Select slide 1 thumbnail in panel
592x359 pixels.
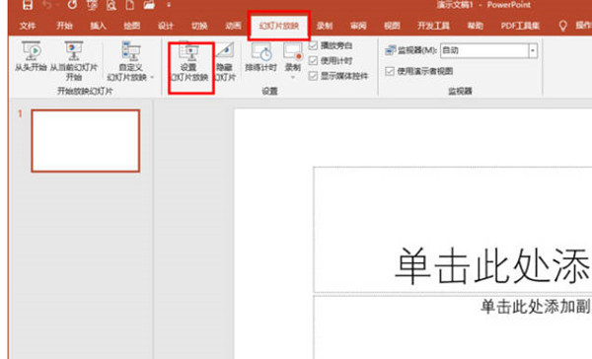pos(86,141)
